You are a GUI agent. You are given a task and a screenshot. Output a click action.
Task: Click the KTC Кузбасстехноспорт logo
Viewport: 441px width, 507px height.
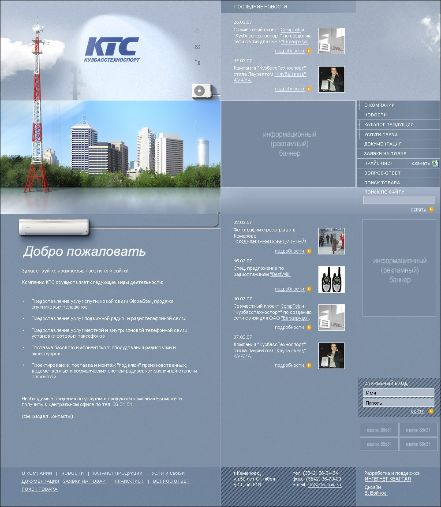coord(112,49)
